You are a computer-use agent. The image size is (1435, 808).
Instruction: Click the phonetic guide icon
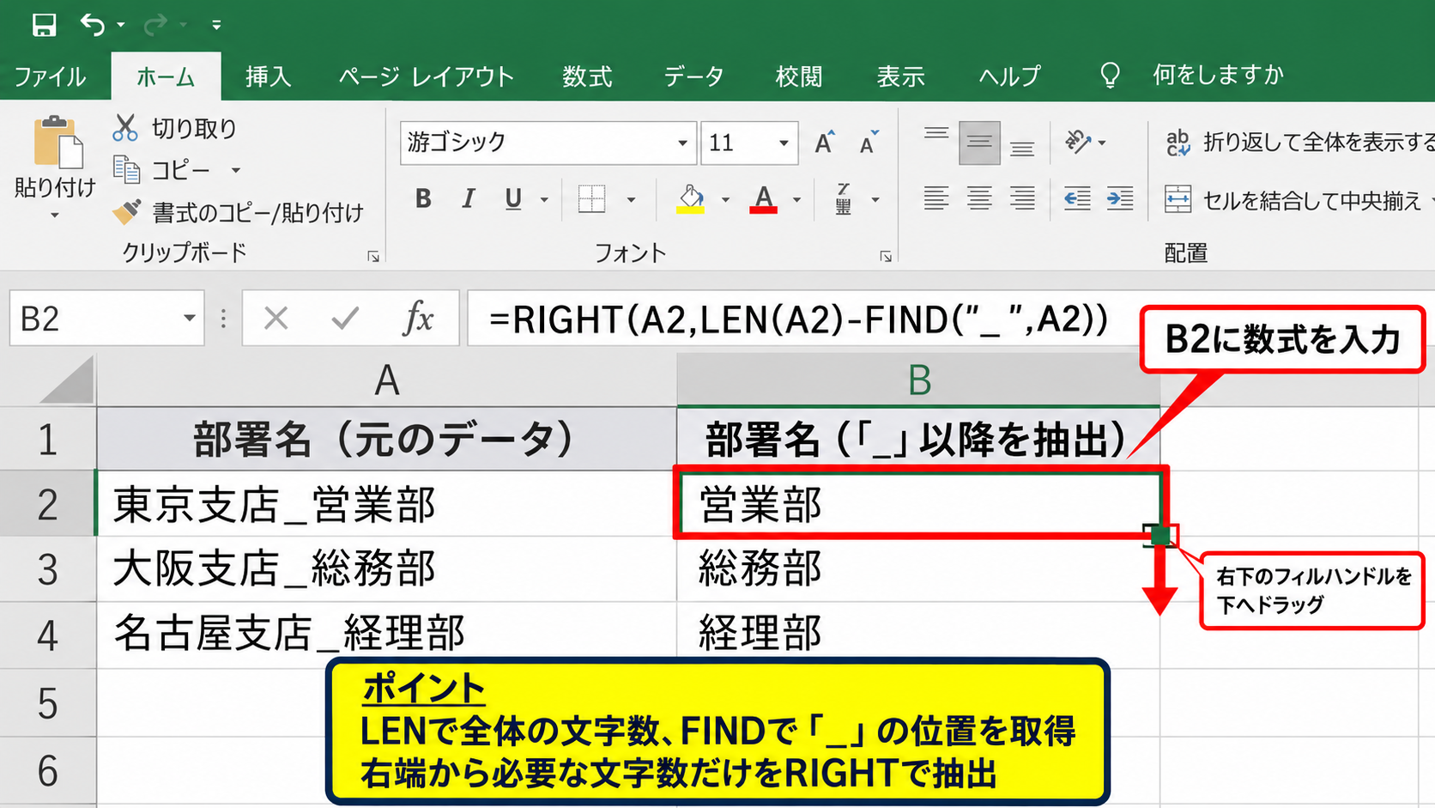[844, 199]
